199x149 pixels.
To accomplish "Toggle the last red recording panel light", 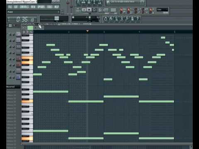I will 150,10.
